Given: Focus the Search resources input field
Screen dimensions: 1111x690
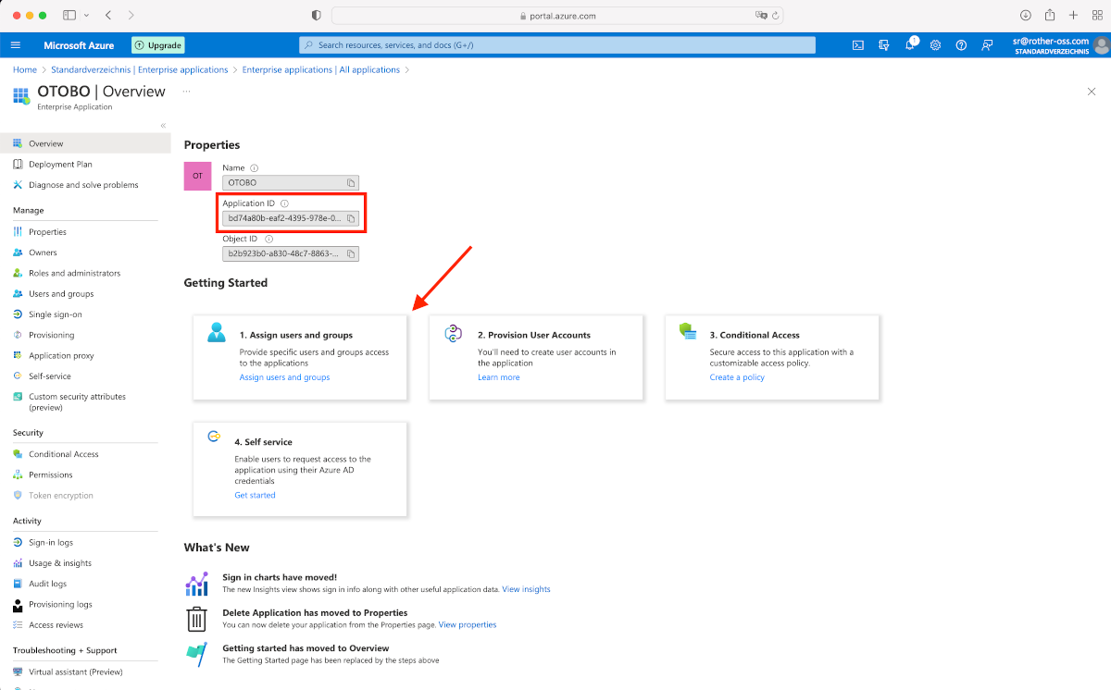Looking at the screenshot, I should point(557,45).
